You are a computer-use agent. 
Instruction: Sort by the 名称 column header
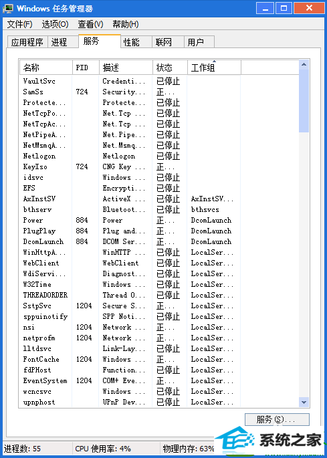46,68
